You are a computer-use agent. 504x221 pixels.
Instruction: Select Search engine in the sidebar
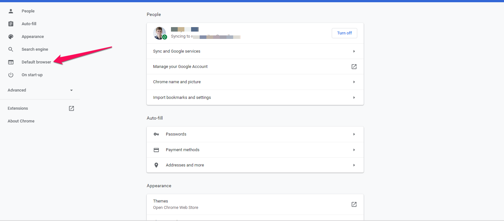click(35, 49)
